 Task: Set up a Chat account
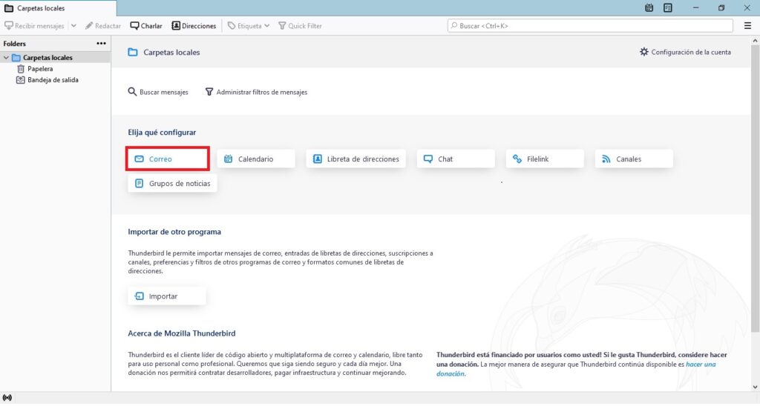click(456, 159)
